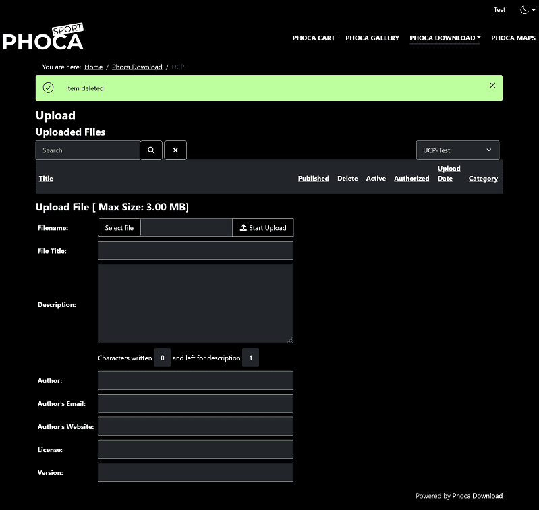539x510 pixels.
Task: Sort the table by Title column
Action: [46, 179]
